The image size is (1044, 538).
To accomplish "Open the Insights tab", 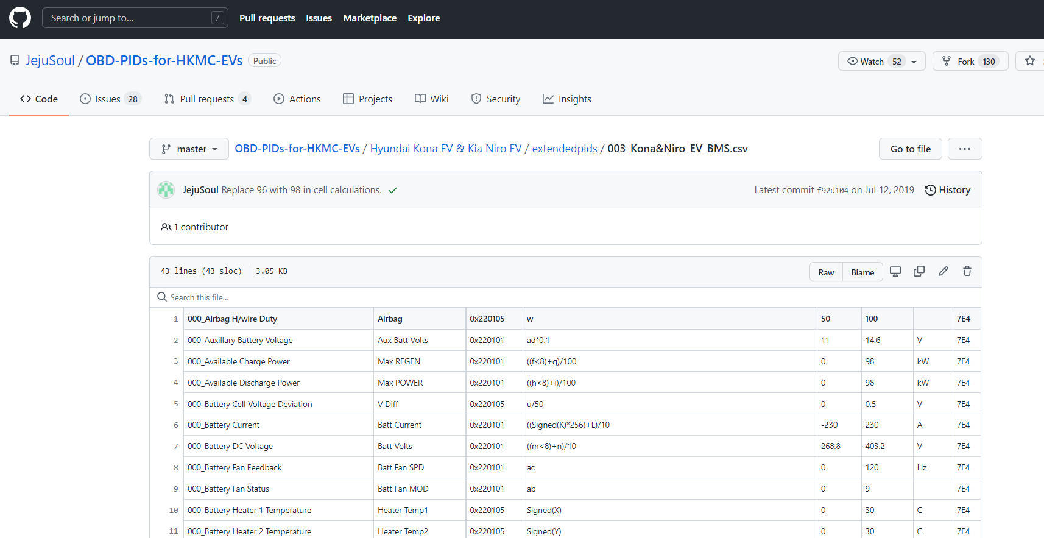I will (567, 99).
